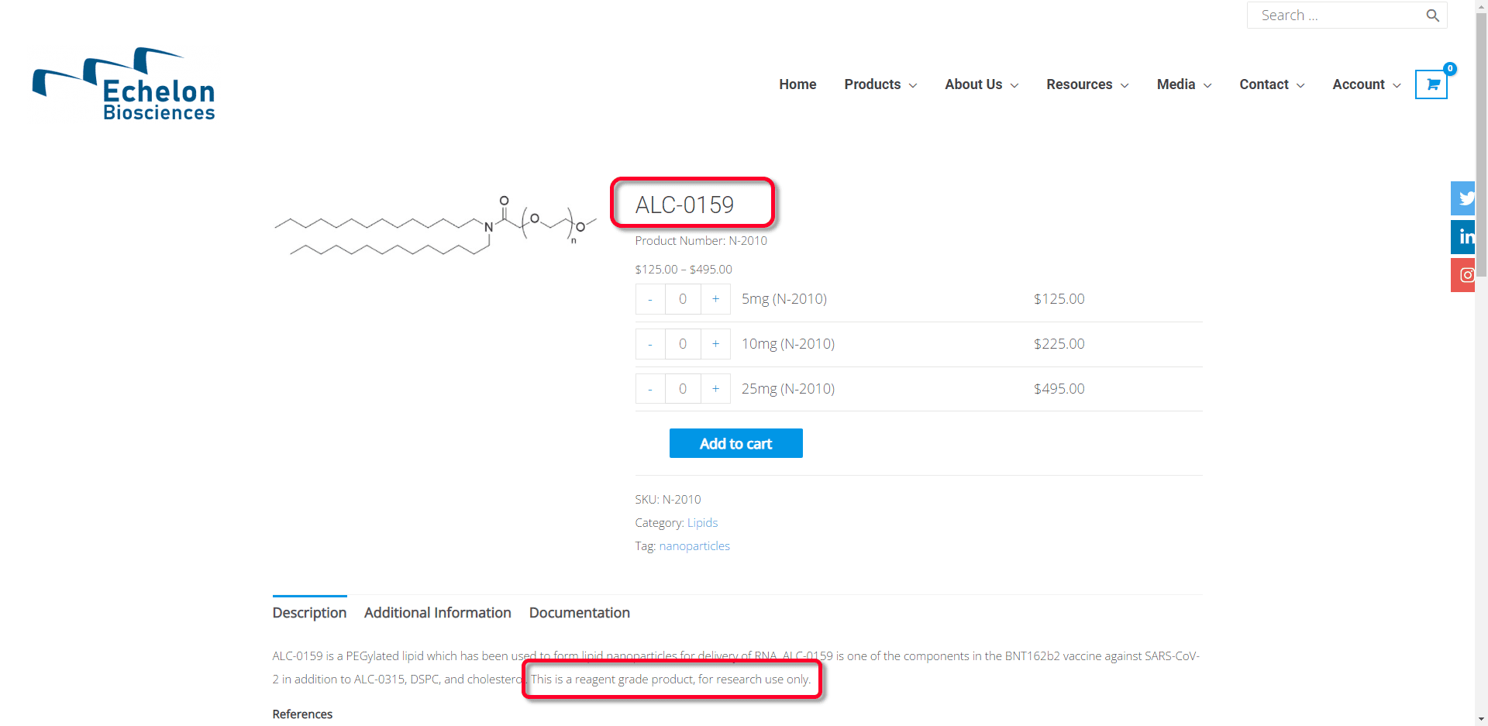Open the Lipids category link
Screen dimensions: 1488x726
pyautogui.click(x=702, y=523)
